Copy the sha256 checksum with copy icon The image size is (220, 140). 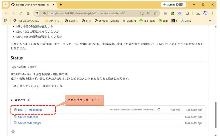tap(159, 110)
